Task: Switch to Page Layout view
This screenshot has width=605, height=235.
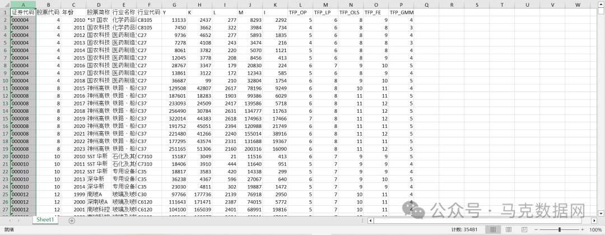Action: [x=509, y=229]
